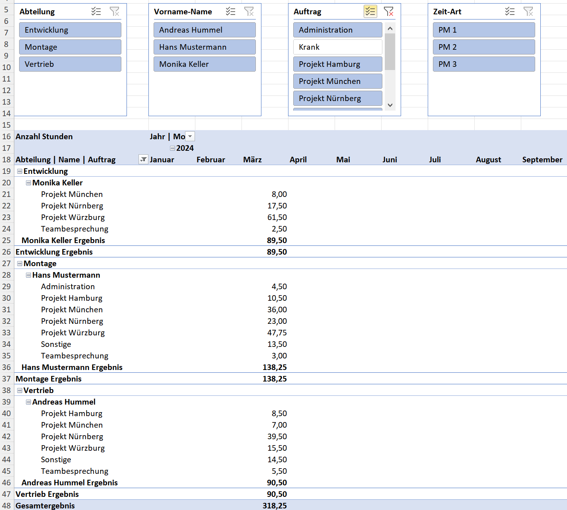Collapse the 2024 year group

click(x=172, y=148)
